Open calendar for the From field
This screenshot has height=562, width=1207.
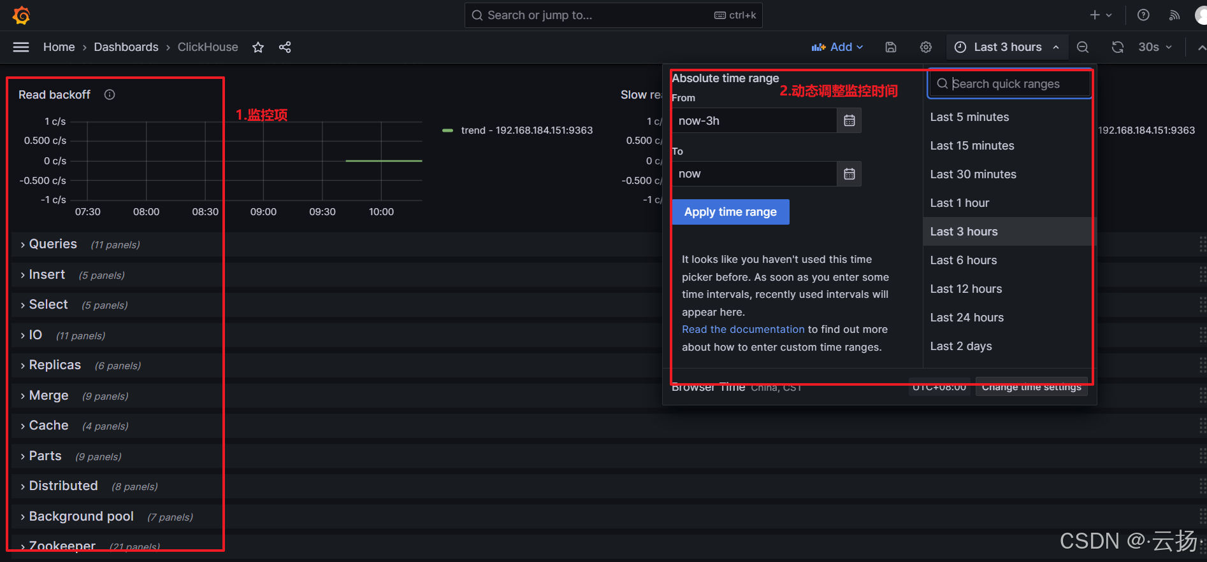tap(849, 120)
